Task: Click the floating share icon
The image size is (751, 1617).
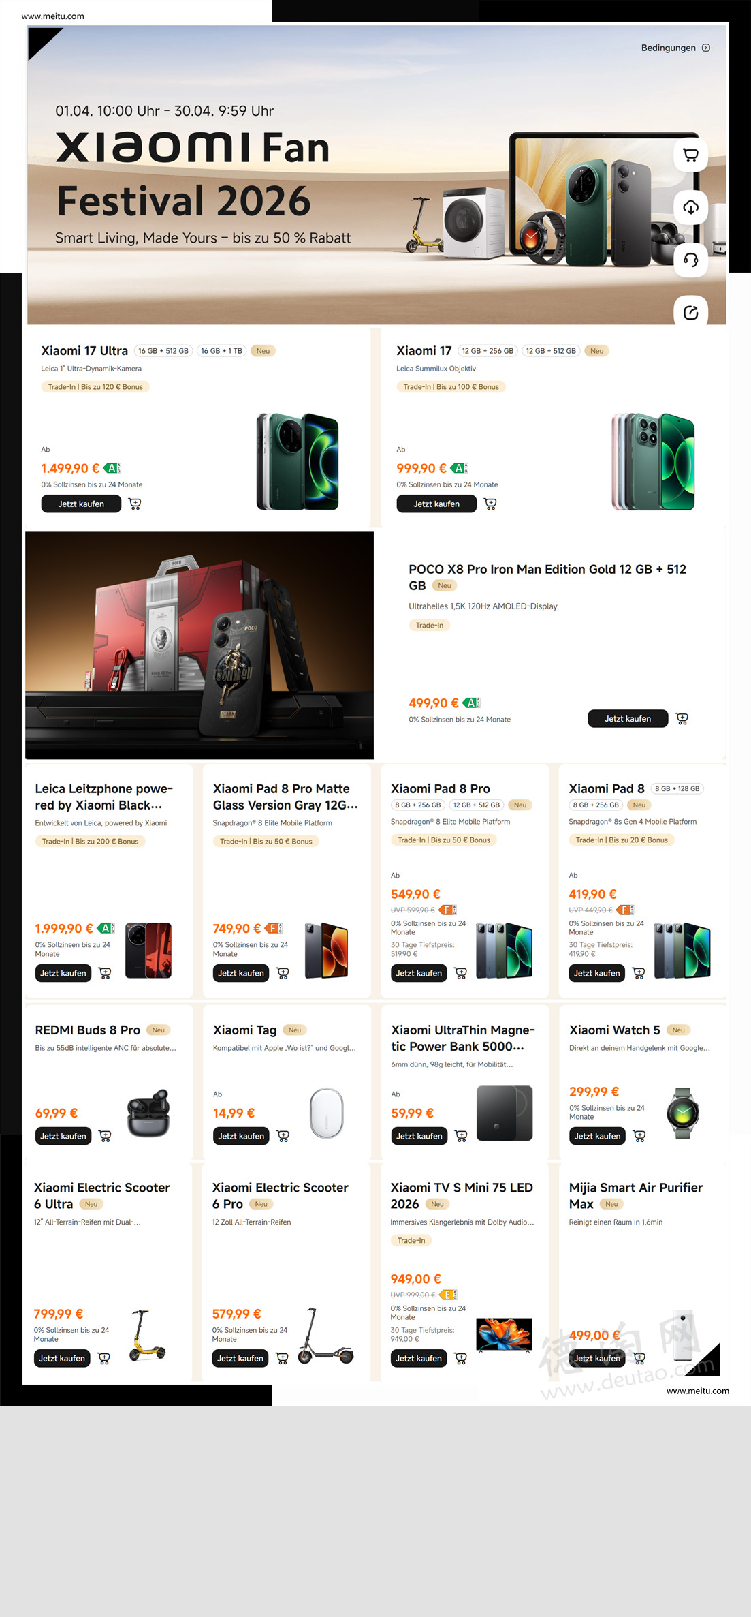Action: [x=690, y=312]
